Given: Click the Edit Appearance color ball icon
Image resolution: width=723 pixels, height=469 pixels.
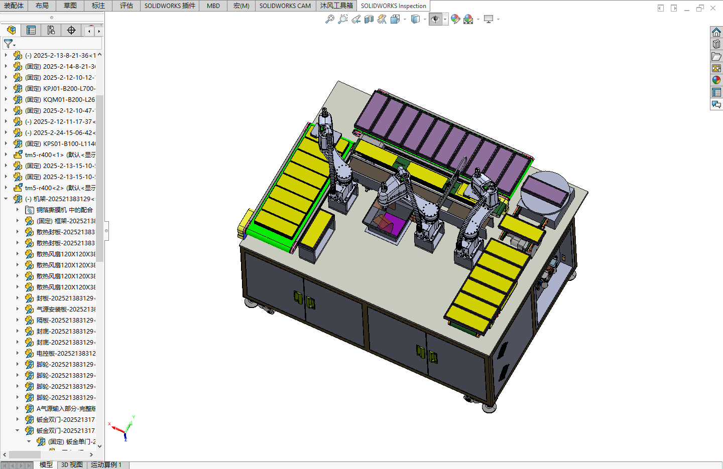Looking at the screenshot, I should pos(455,19).
